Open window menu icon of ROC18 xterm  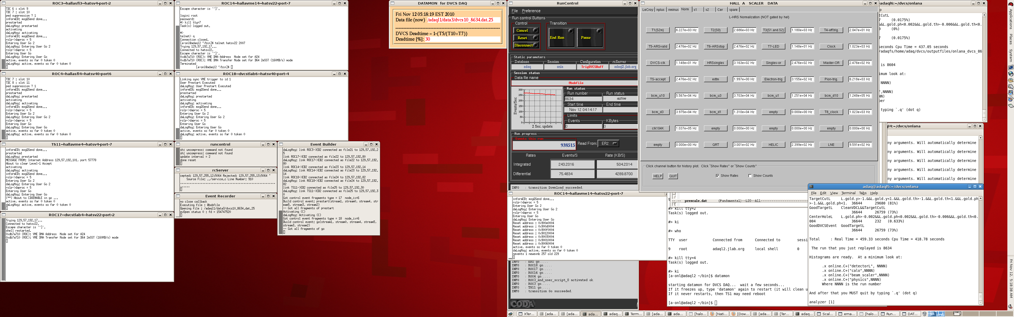coord(178,74)
